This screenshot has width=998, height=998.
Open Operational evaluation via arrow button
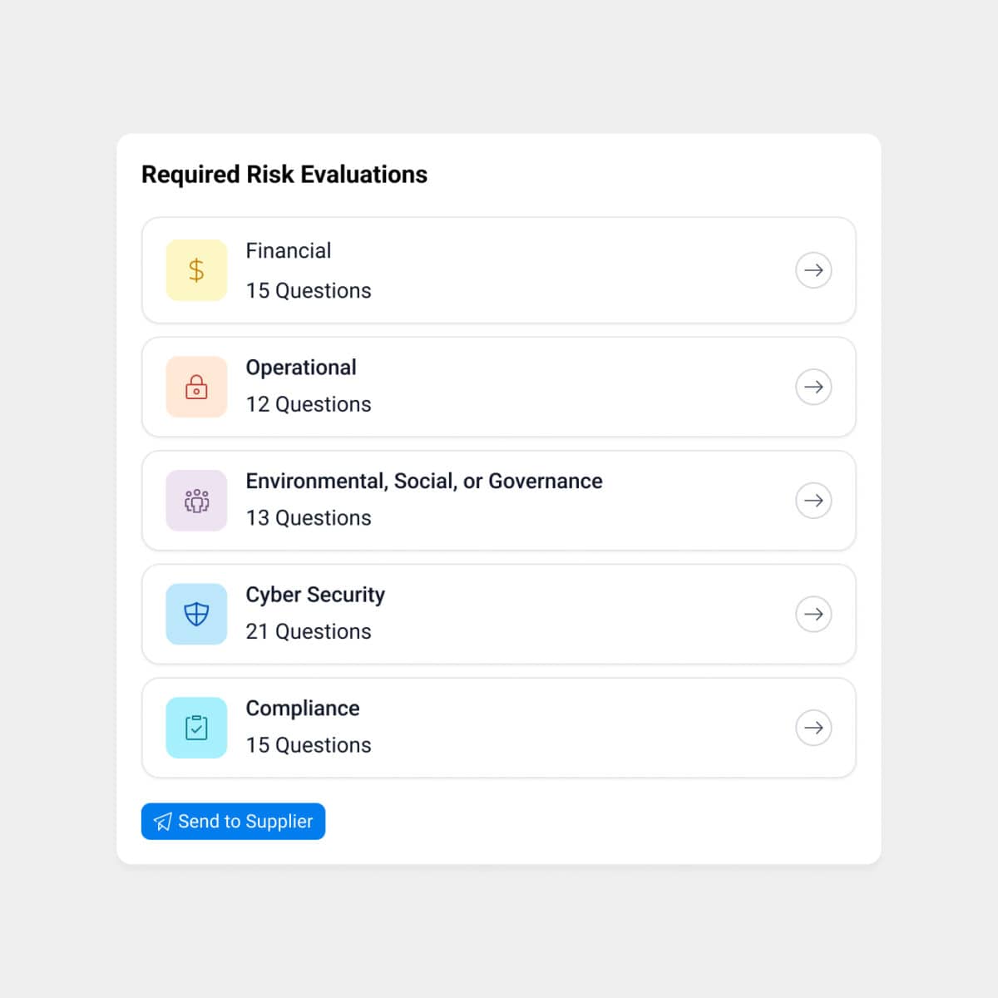pyautogui.click(x=813, y=387)
